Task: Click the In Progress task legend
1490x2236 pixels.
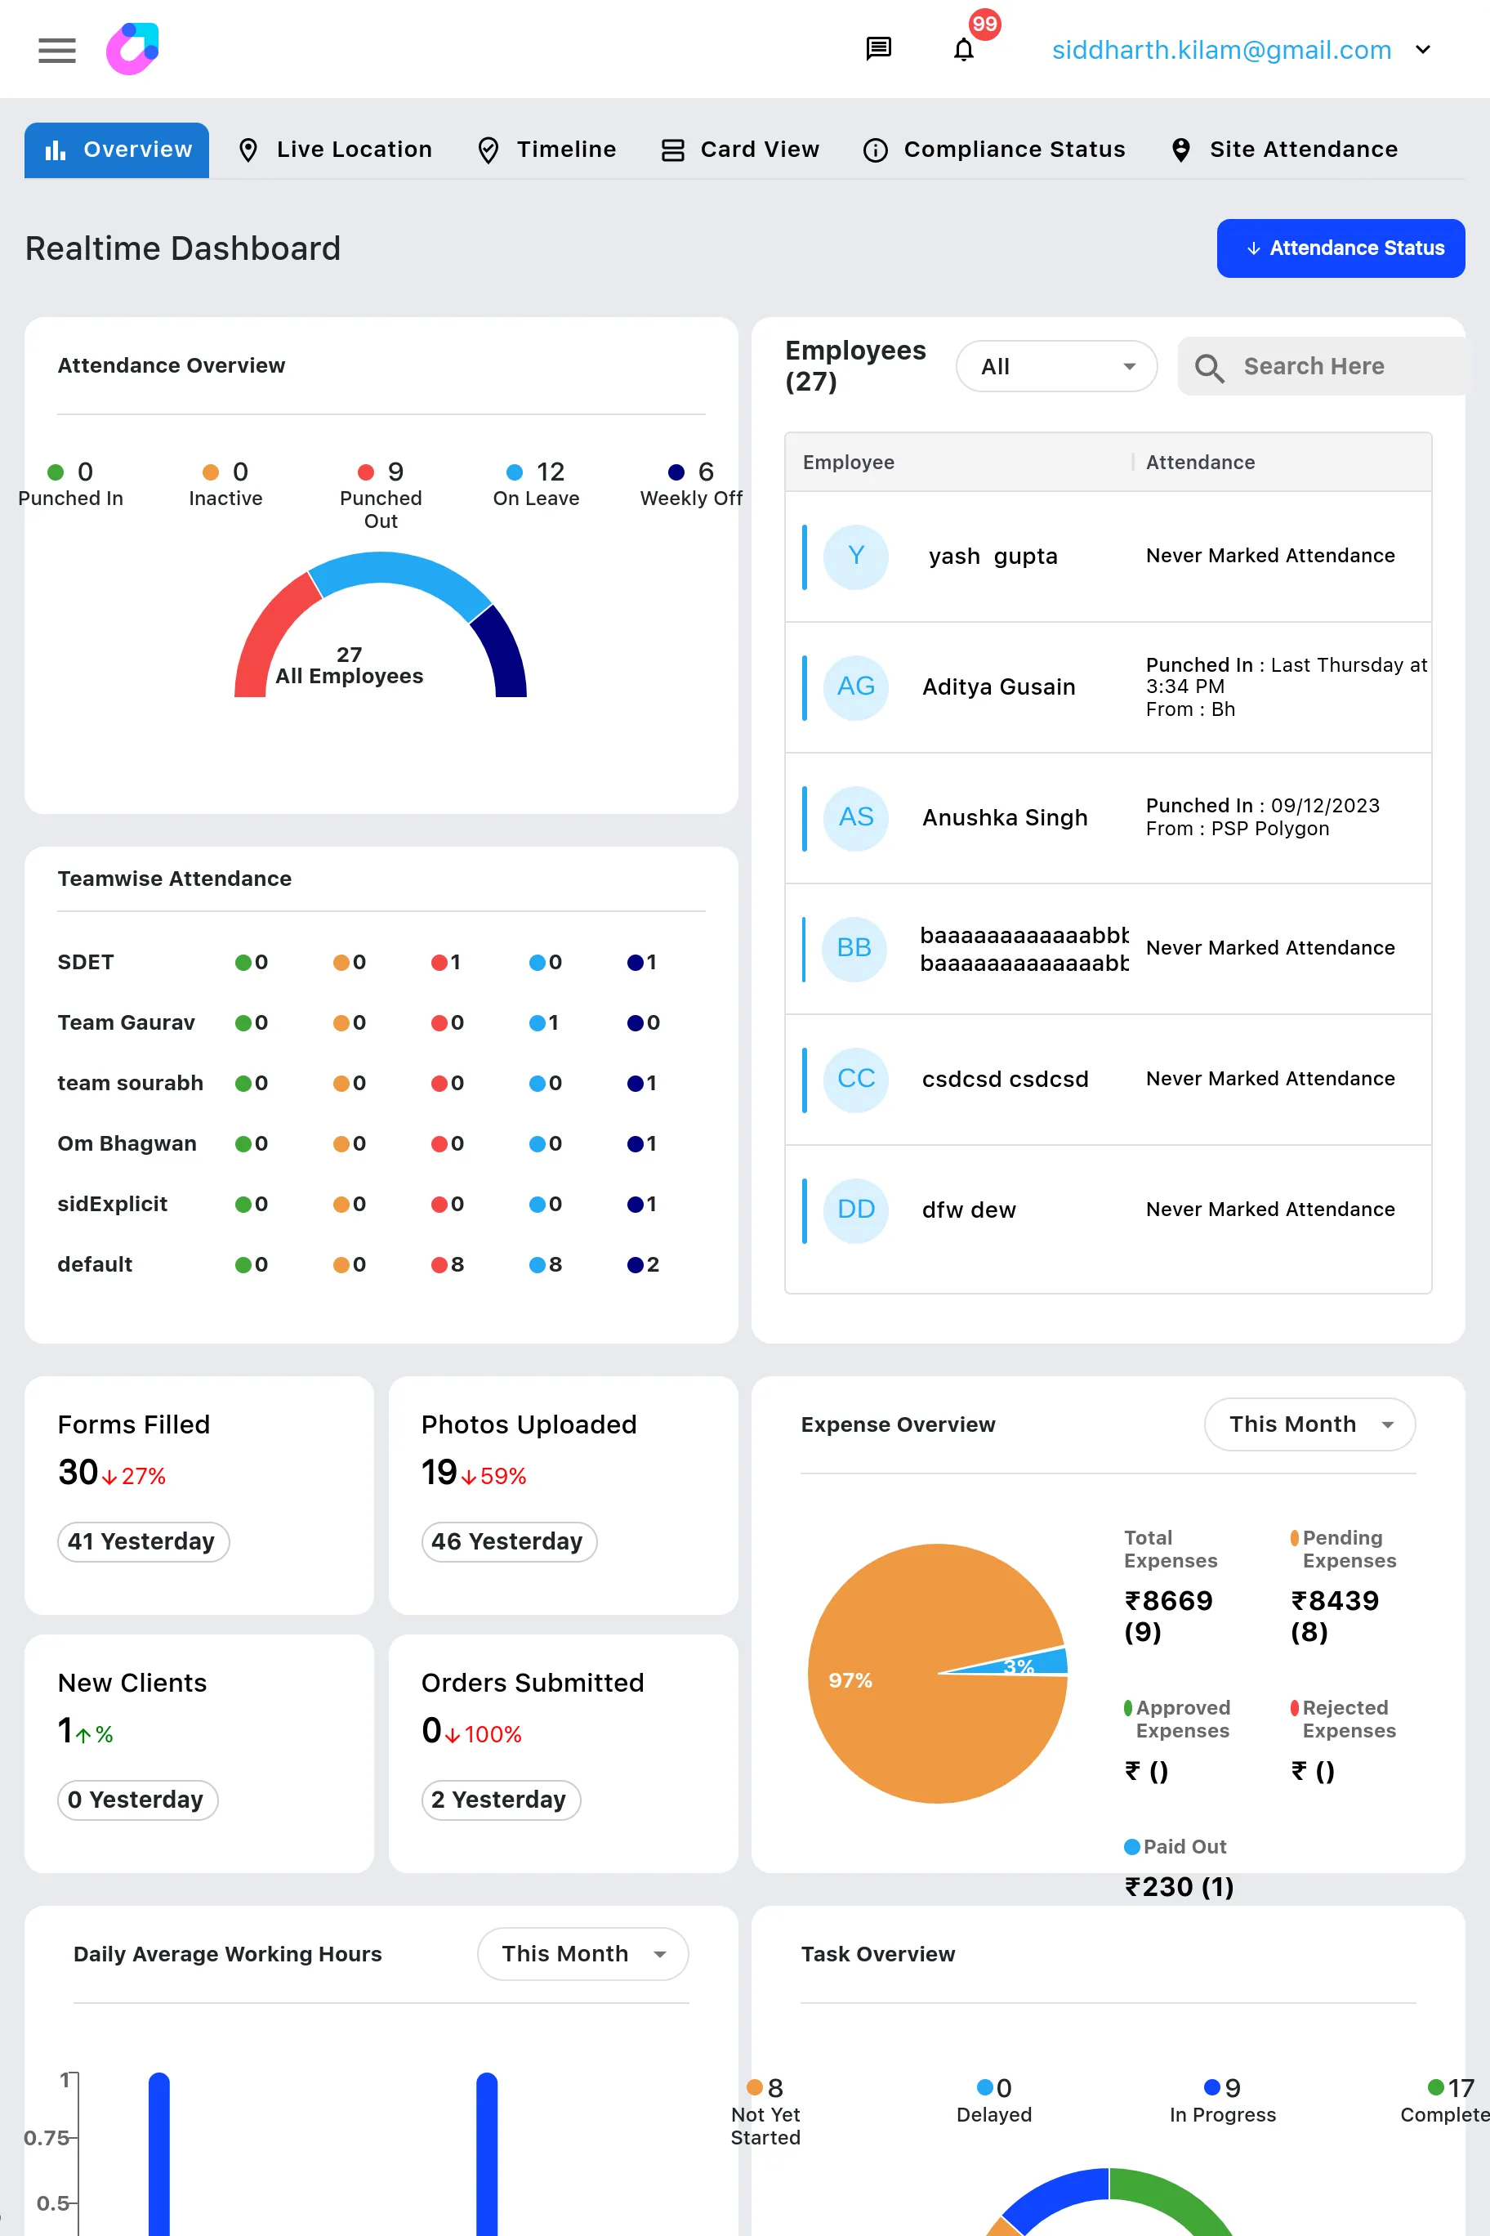Action: tap(1222, 2100)
